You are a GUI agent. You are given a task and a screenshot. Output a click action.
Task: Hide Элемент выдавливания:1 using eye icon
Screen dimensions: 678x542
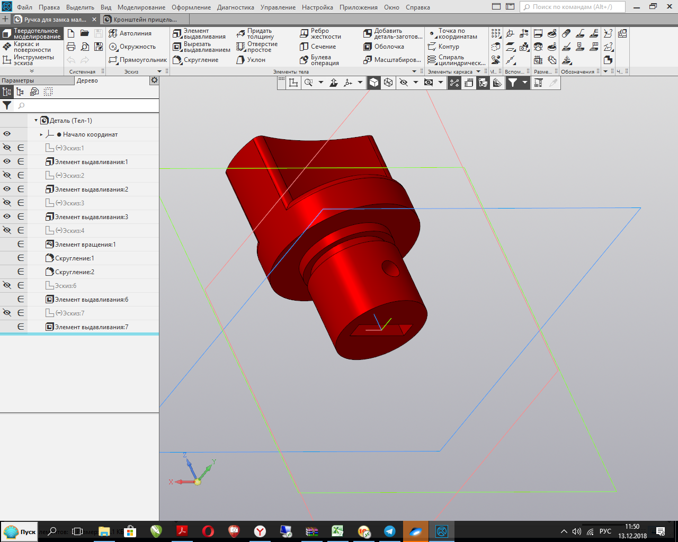(7, 161)
